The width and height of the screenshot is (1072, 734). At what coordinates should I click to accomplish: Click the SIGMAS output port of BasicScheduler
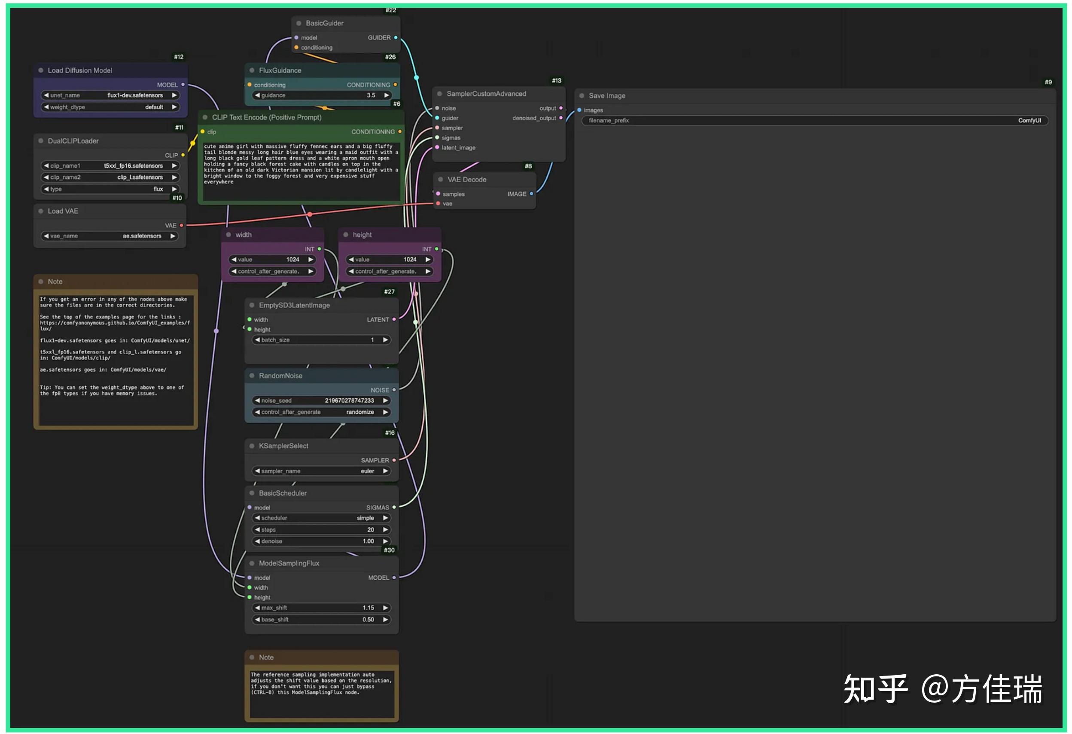click(x=394, y=507)
